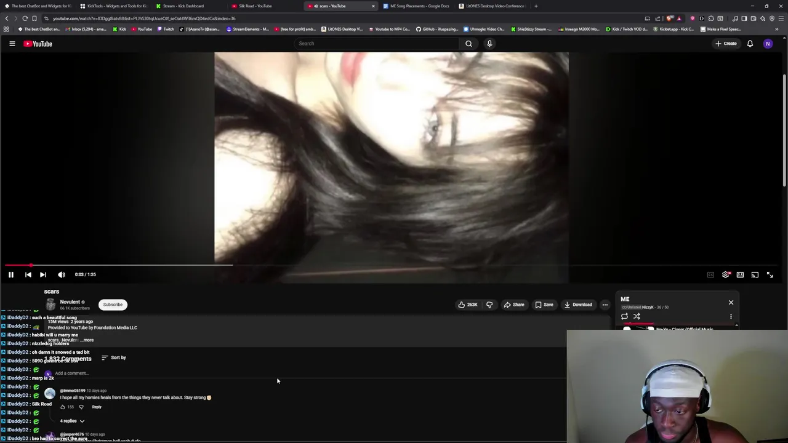Open the Sort by comments dropdown
The width and height of the screenshot is (788, 443).
pyautogui.click(x=113, y=357)
